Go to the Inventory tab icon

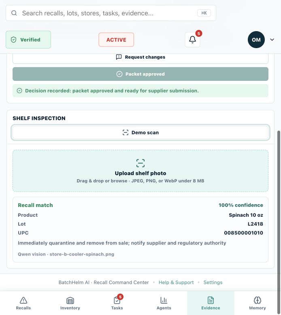(x=70, y=300)
